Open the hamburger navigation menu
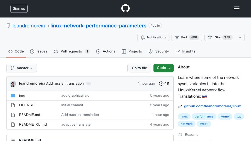Screen dimensions: 251x141 point(236,8)
